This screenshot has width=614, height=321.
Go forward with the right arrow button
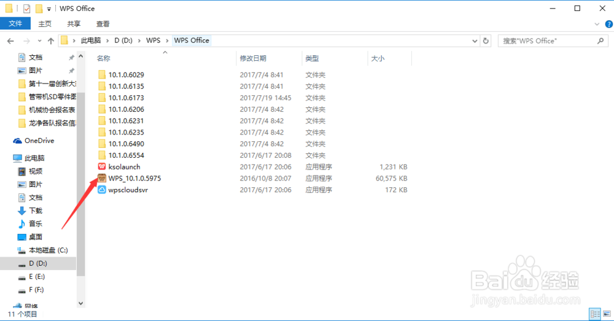coord(26,41)
